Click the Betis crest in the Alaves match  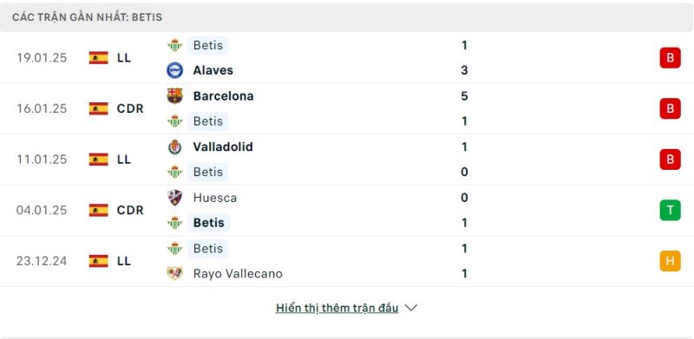175,45
